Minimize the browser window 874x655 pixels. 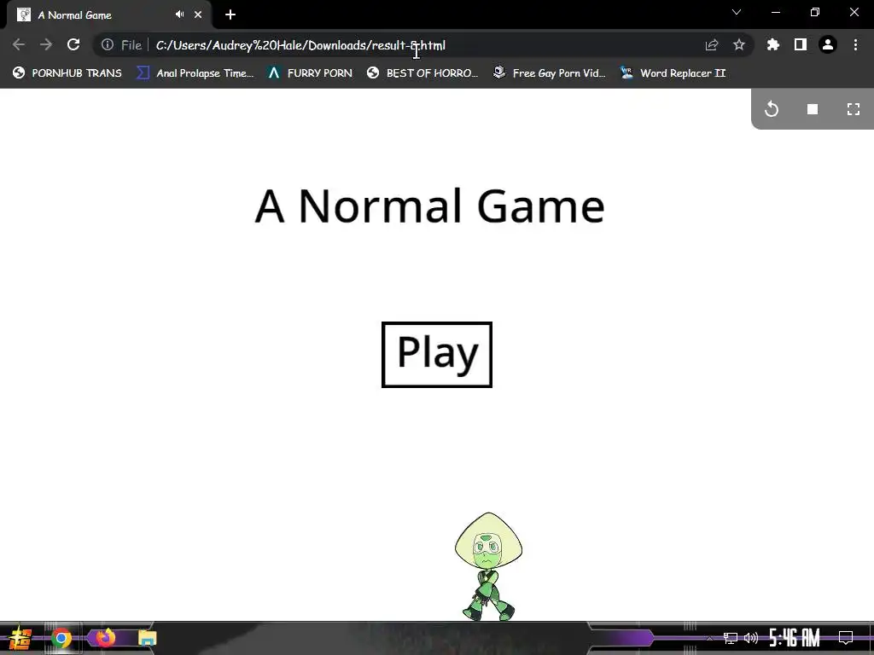[x=775, y=12]
